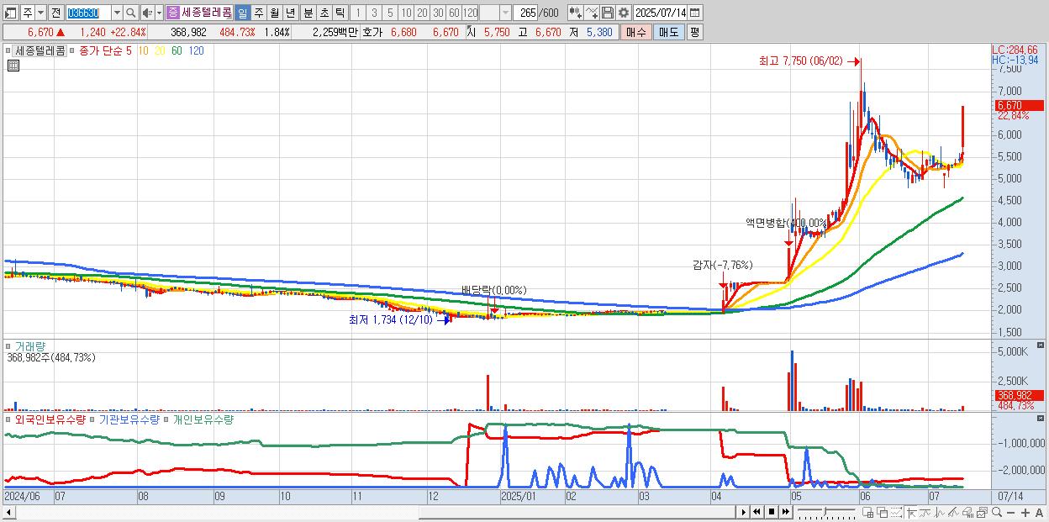Viewport: 1049px width, 522px height.
Task: Click the red 5 moving average legend
Action: pos(128,50)
